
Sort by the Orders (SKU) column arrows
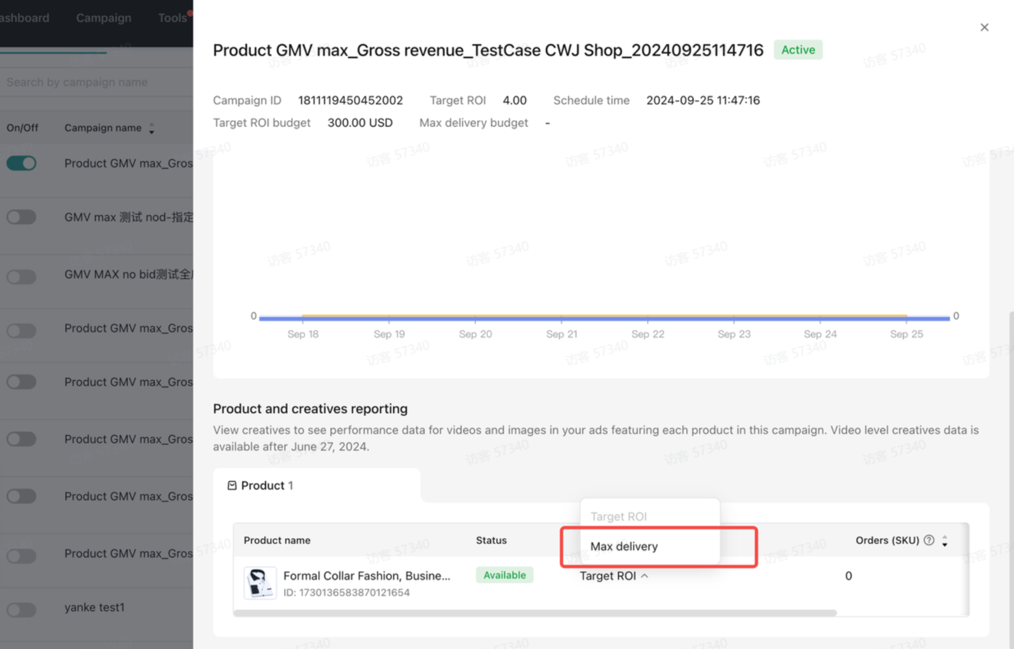[944, 541]
